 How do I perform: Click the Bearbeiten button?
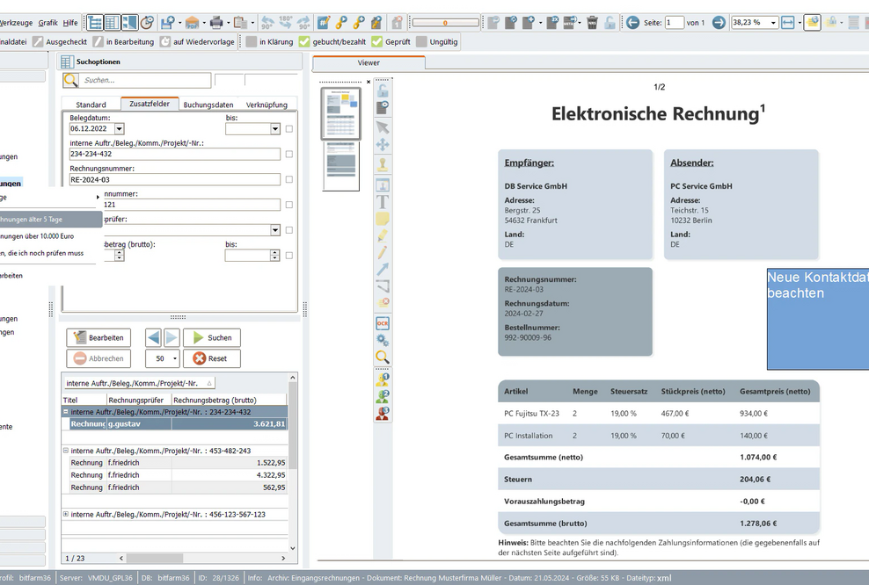coord(99,337)
